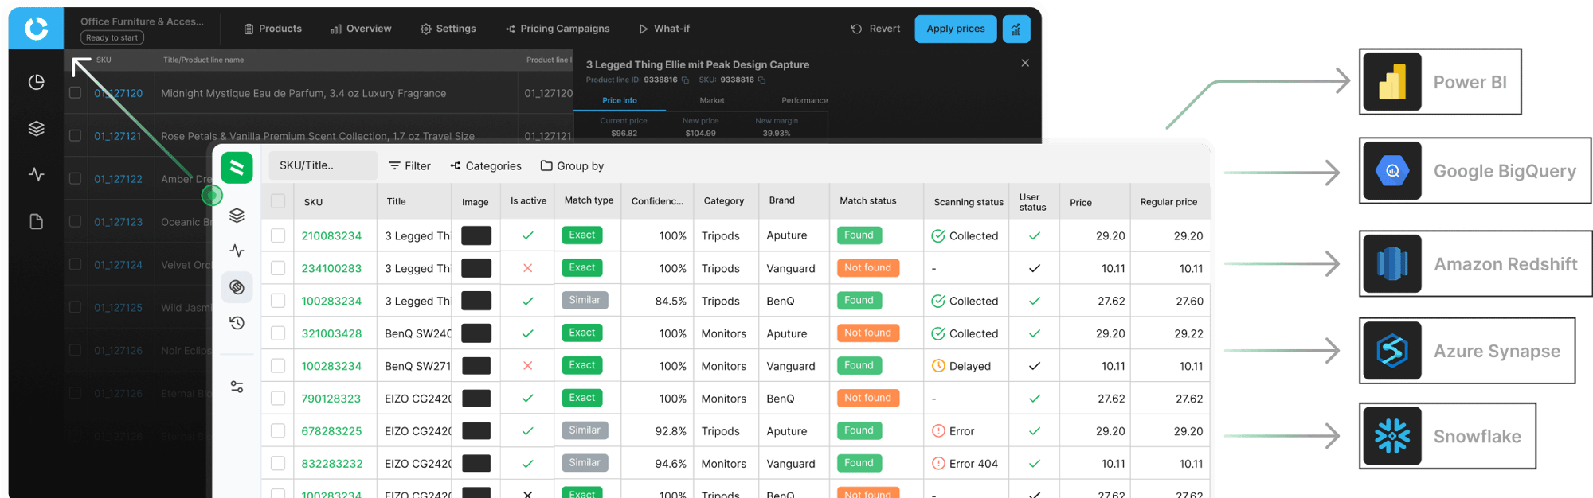Image resolution: width=1593 pixels, height=498 pixels.
Task: Click the Google BigQuery label
Action: coord(1505,171)
